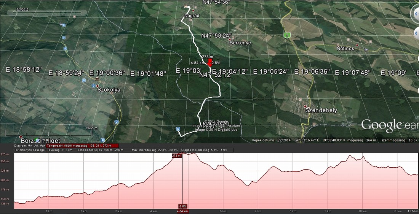Select the Szokolya place marker dot
Screen dimensions: 419x214
click(98, 86)
